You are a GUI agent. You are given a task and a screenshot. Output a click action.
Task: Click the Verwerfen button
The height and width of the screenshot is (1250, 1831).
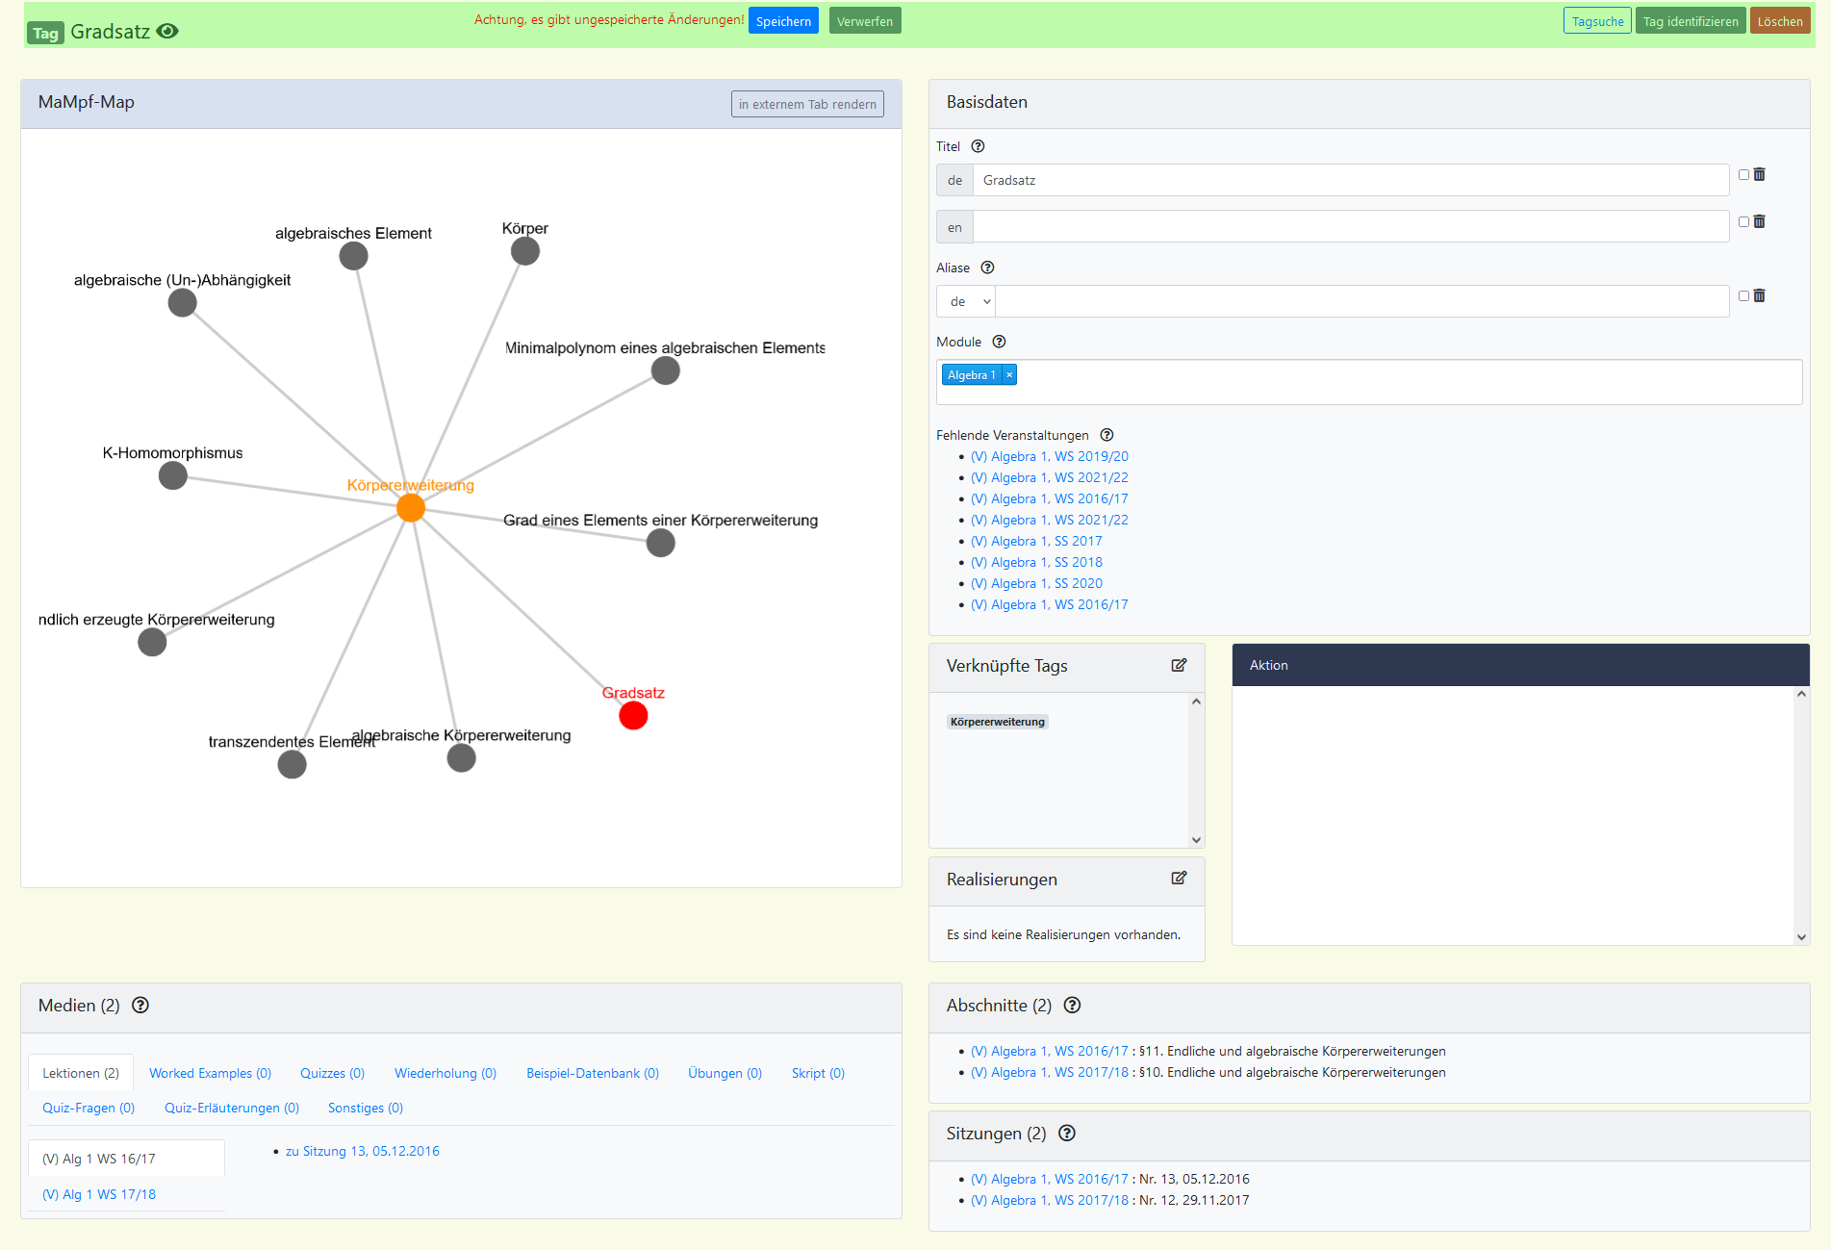tap(865, 21)
